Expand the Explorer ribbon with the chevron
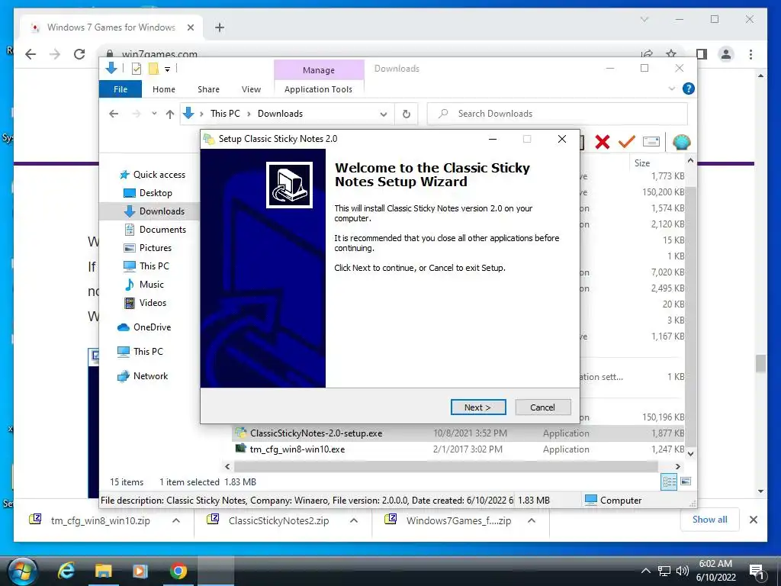Screen dimensions: 781x586 (671, 89)
